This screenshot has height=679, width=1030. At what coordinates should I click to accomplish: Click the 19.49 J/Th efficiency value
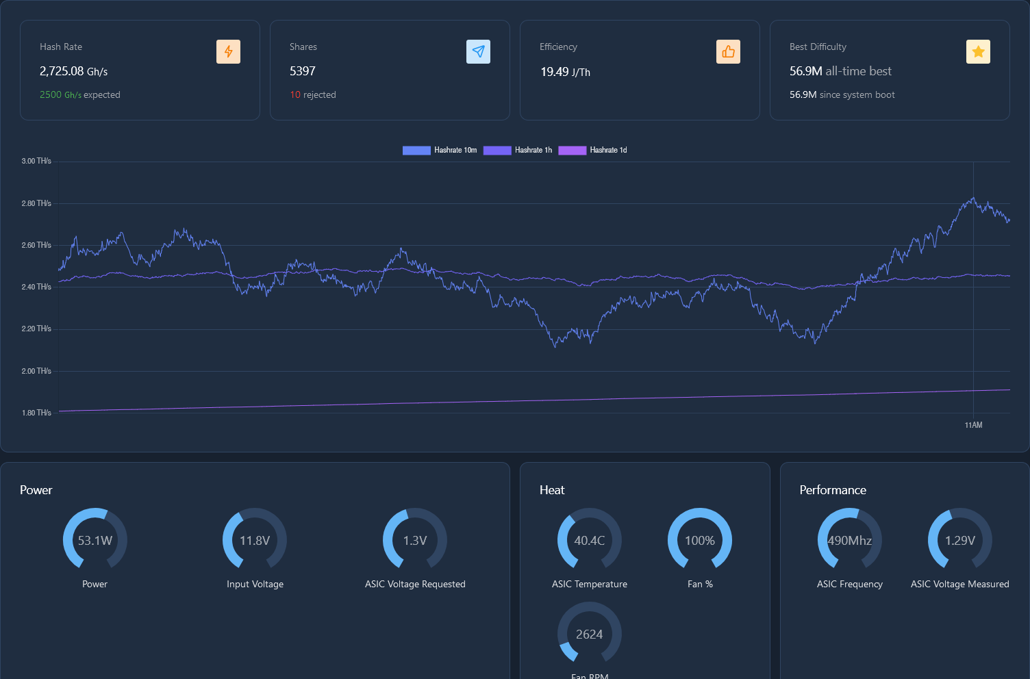click(565, 72)
